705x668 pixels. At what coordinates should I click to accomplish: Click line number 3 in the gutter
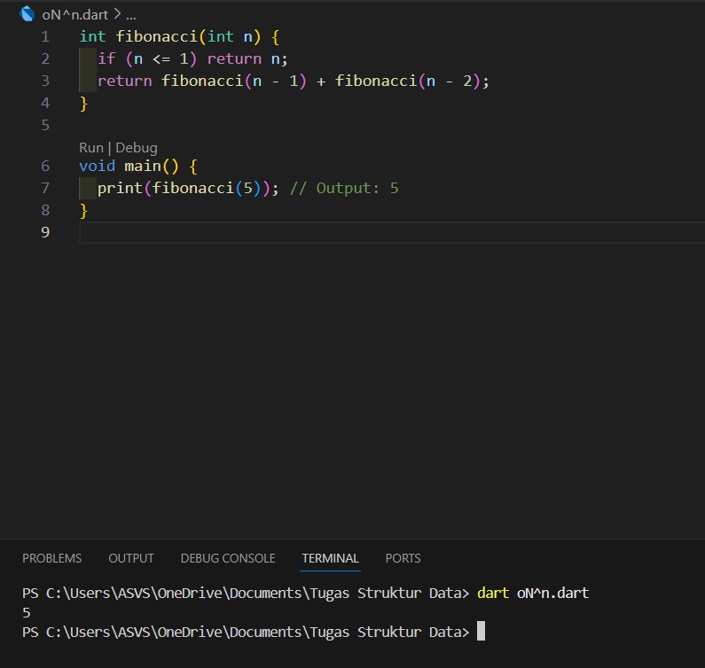[45, 81]
